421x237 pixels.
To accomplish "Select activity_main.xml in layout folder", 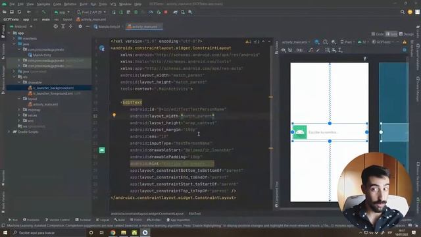I will coord(43,104).
